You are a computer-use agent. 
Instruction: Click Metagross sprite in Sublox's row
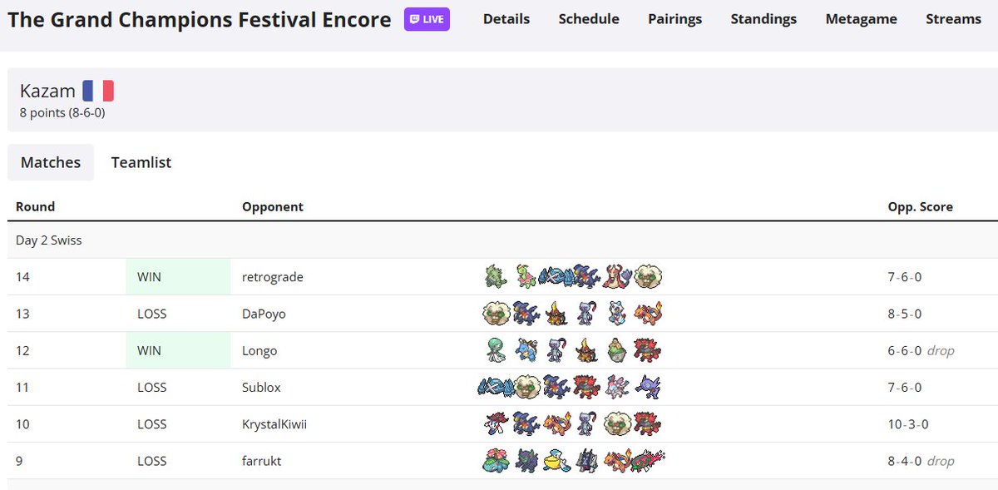point(496,387)
